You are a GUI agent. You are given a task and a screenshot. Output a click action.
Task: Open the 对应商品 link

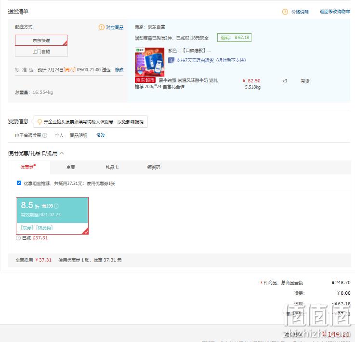[115, 27]
